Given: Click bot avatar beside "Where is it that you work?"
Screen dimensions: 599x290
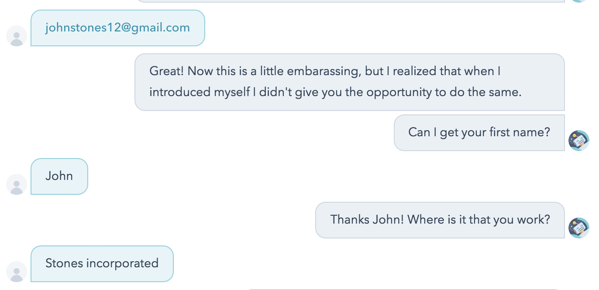Looking at the screenshot, I should click(578, 228).
